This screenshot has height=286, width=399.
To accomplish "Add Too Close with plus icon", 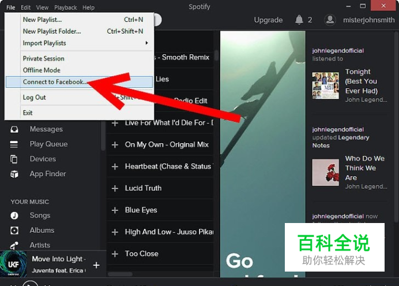I will pyautogui.click(x=115, y=254).
